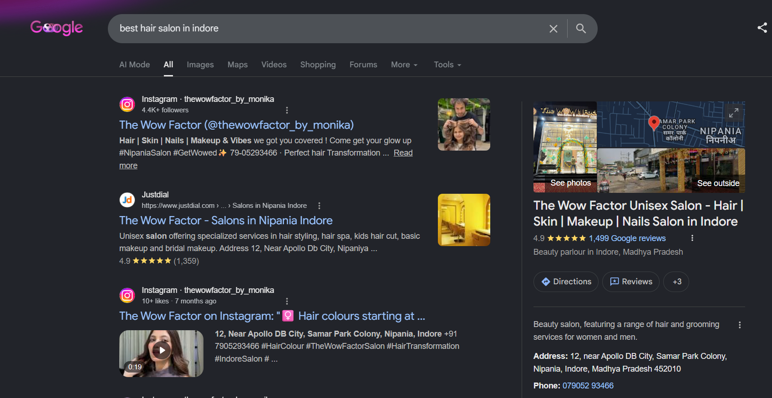Open more options next to Google reviews
The width and height of the screenshot is (772, 398).
point(692,238)
